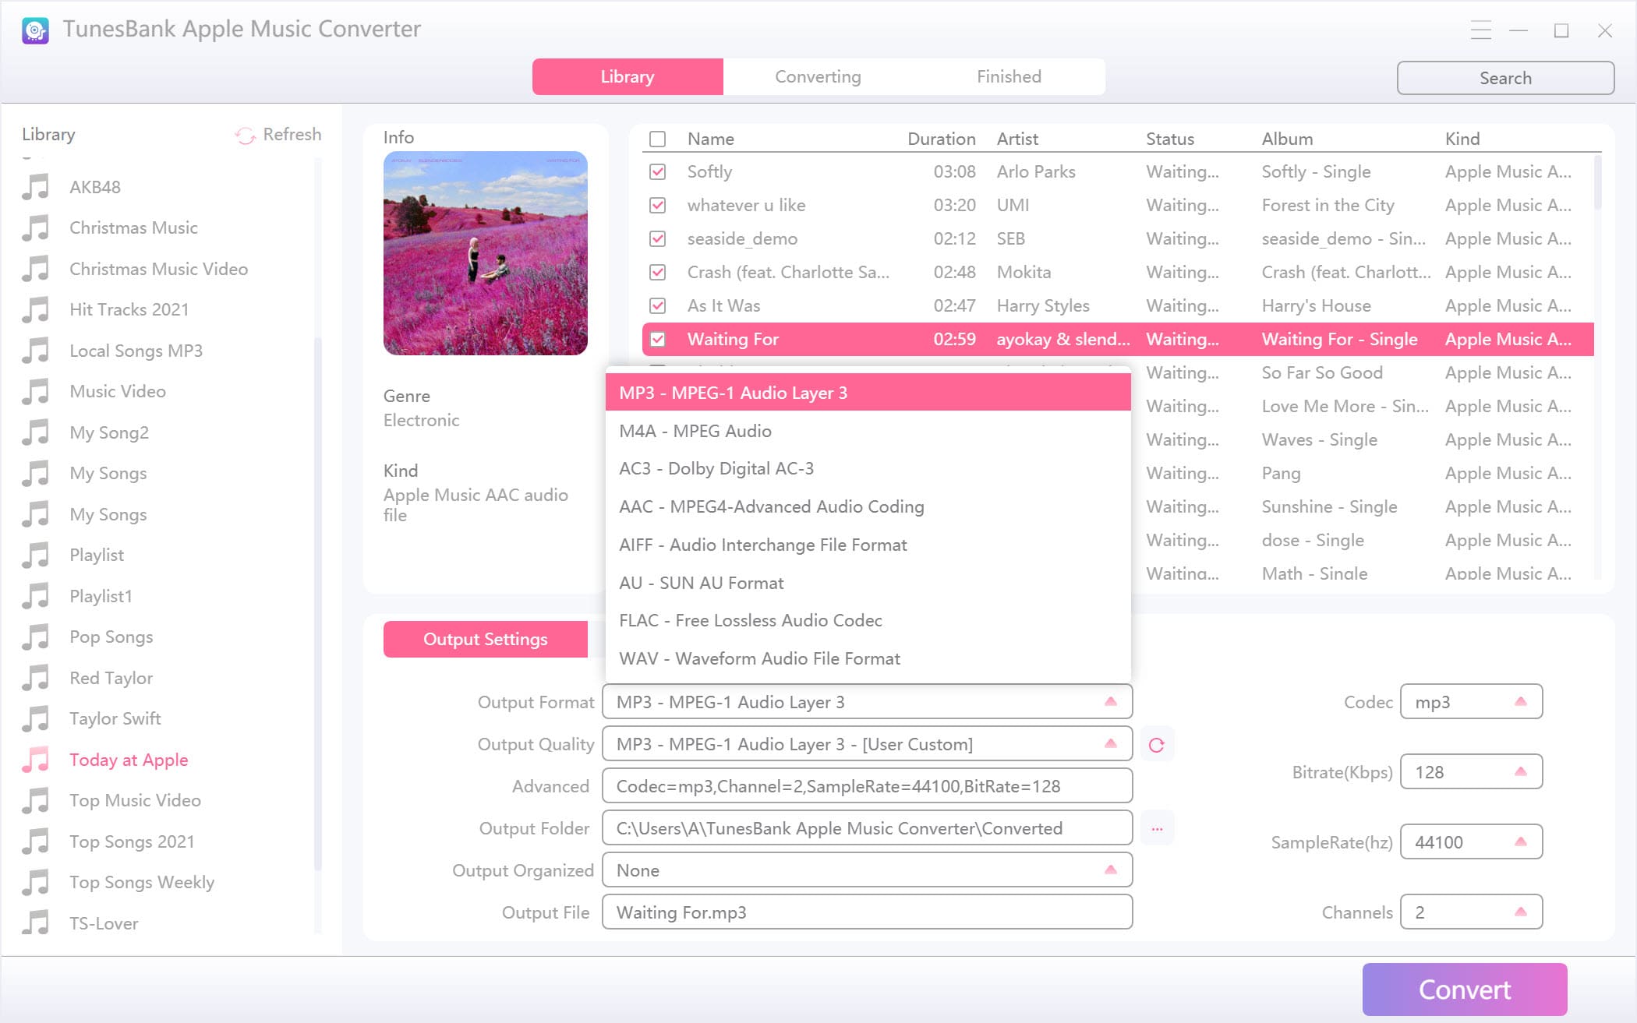Reset output quality with the circular arrow icon

pyautogui.click(x=1157, y=745)
